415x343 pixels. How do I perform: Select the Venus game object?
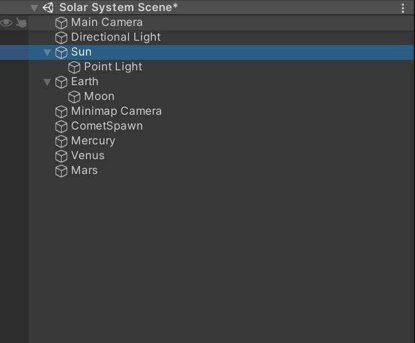coord(88,155)
